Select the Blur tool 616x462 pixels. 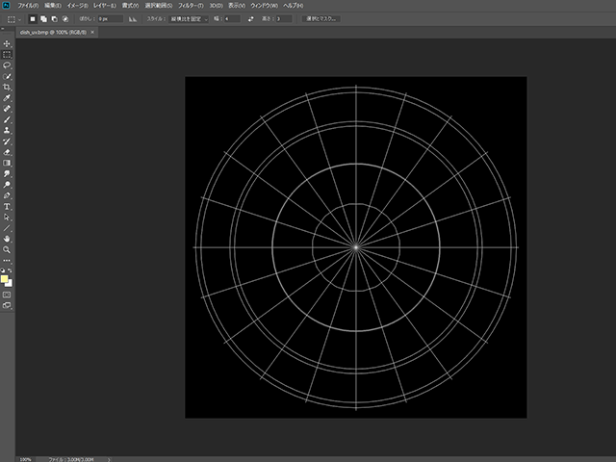[x=7, y=174]
